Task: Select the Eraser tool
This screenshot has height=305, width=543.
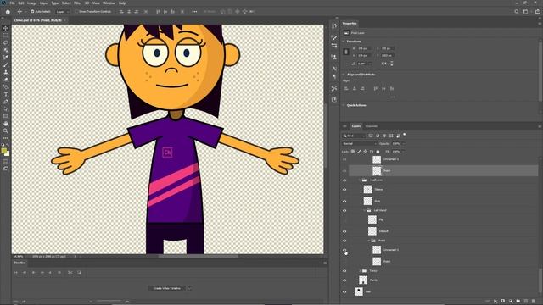Action: (x=5, y=80)
